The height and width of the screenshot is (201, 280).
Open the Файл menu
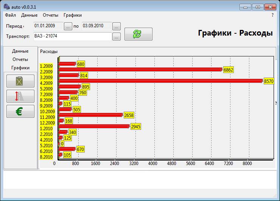(x=10, y=15)
